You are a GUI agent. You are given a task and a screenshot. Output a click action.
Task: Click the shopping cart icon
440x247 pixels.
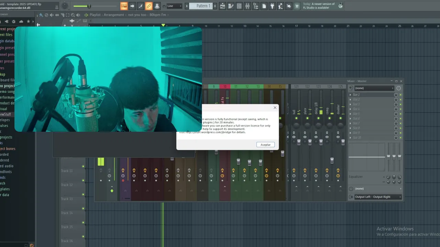[x=297, y=6]
